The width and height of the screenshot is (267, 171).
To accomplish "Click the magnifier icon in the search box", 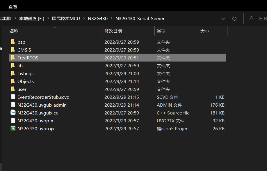I will click(250, 18).
